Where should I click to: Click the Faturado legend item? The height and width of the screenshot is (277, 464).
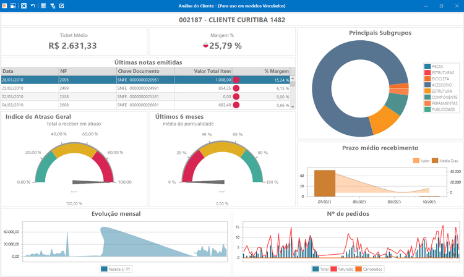coord(342,269)
